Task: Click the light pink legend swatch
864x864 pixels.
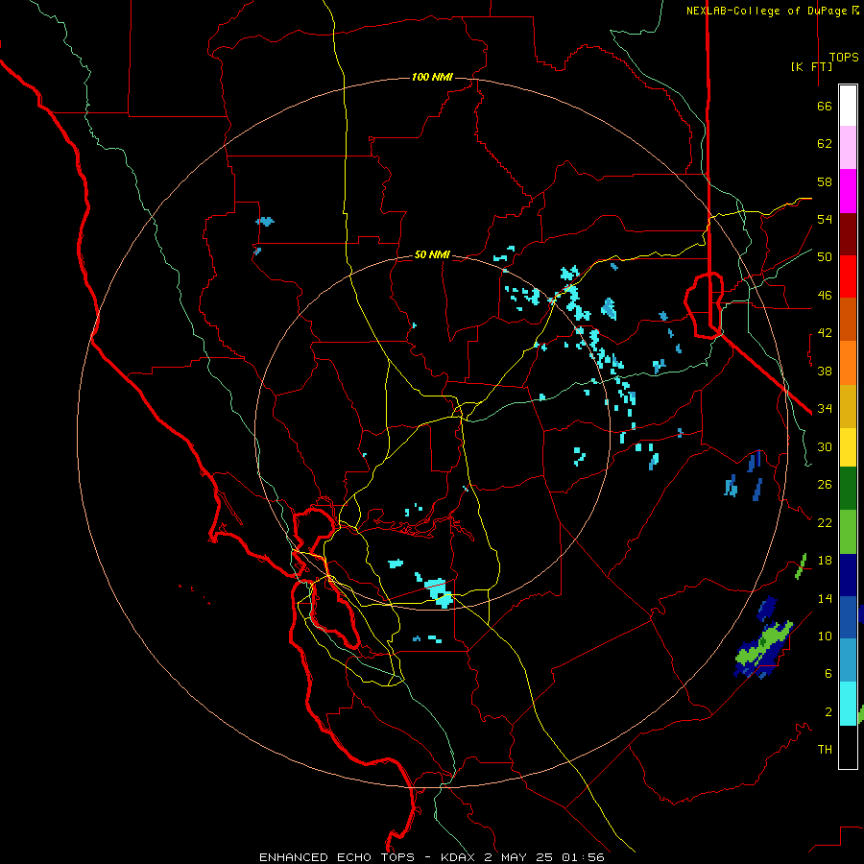Action: click(848, 147)
